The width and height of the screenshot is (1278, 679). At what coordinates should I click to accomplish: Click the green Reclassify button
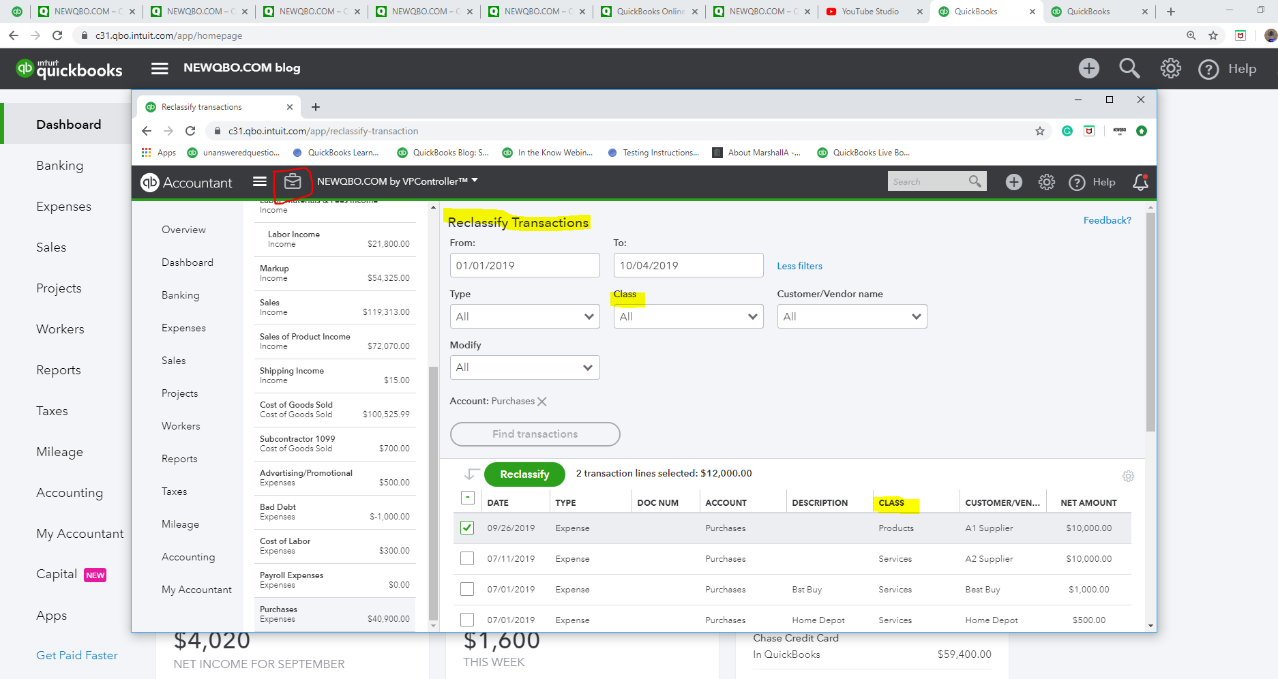524,474
